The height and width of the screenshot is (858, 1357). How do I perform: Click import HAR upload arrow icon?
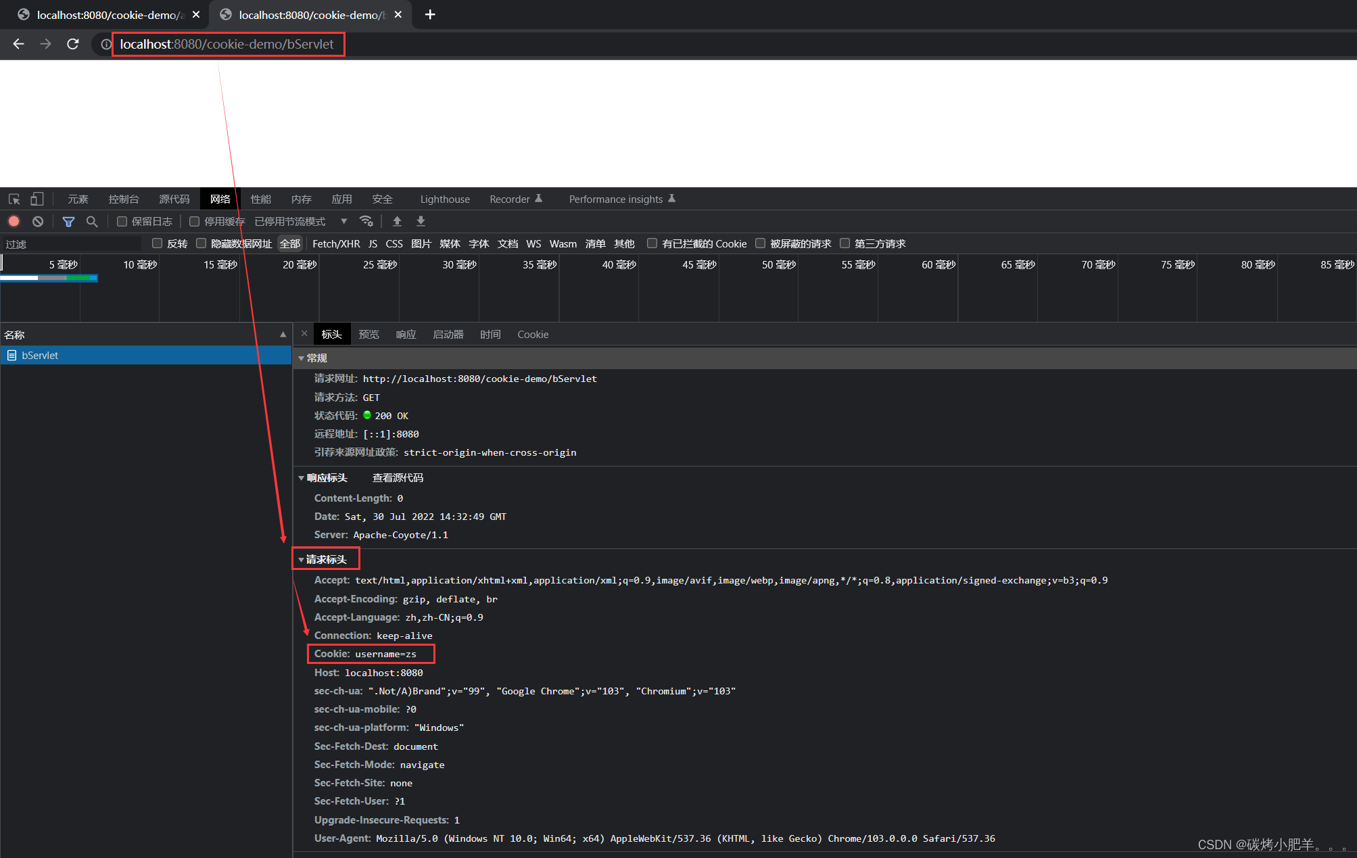397,221
